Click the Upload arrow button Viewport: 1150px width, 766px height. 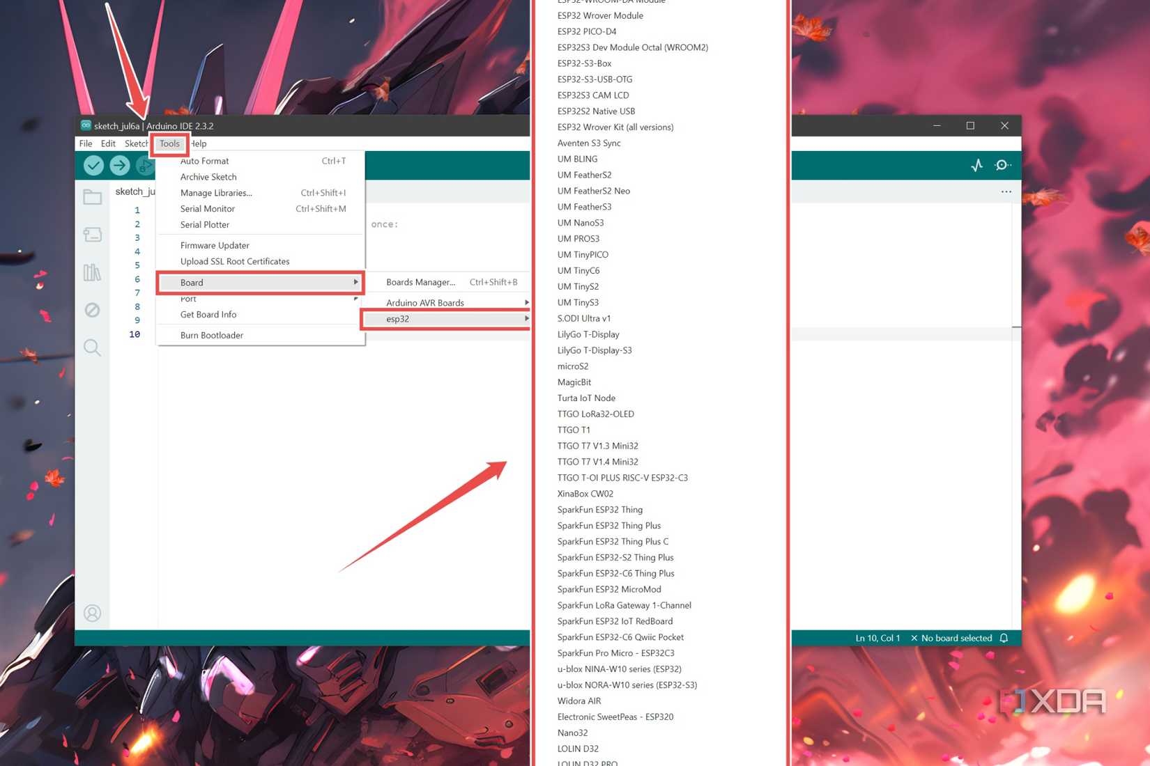120,165
